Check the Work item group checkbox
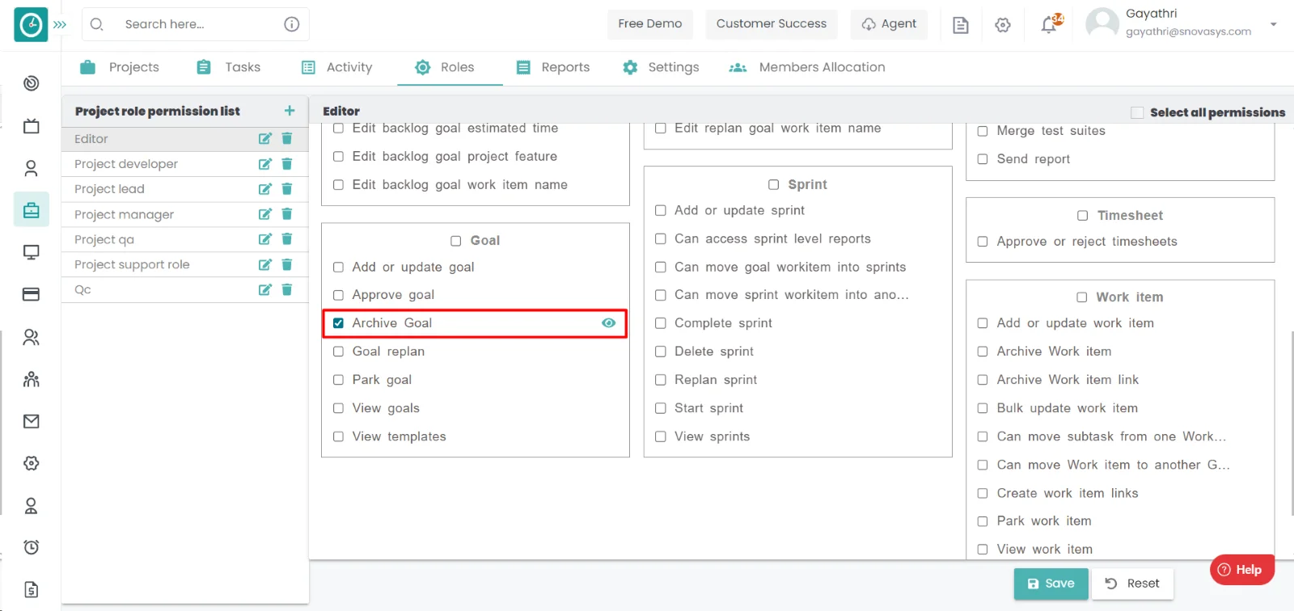 (1081, 297)
